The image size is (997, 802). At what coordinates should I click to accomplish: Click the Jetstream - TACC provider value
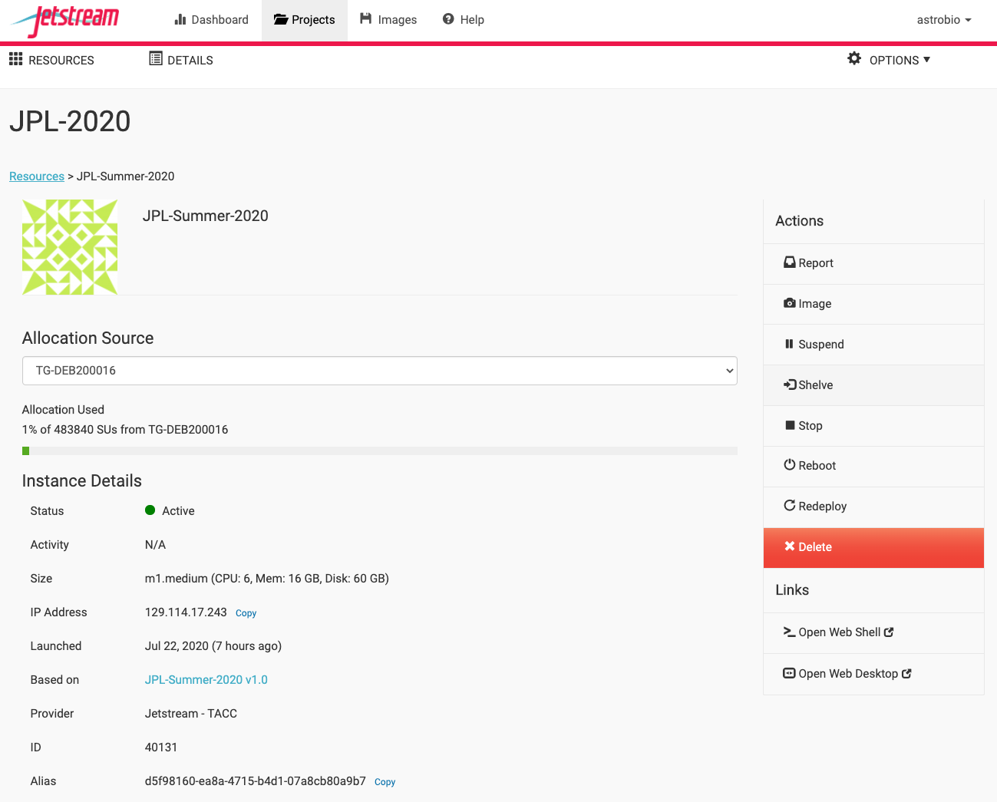tap(191, 714)
